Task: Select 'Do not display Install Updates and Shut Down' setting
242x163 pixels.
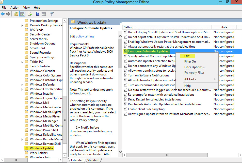Action: click(x=169, y=32)
